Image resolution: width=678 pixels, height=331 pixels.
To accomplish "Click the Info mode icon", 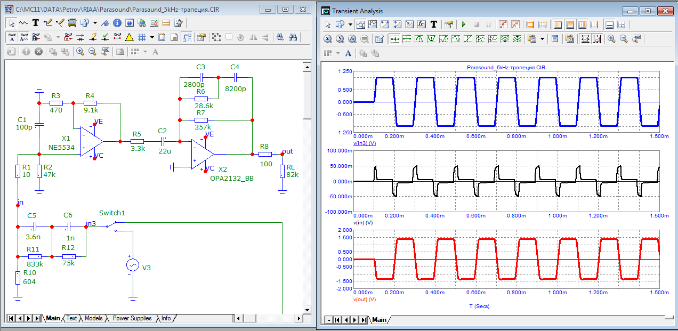I will point(116,23).
